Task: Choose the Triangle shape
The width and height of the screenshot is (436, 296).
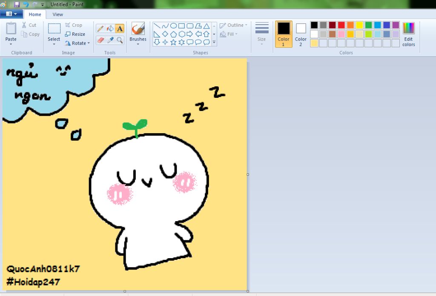Action: point(207,26)
